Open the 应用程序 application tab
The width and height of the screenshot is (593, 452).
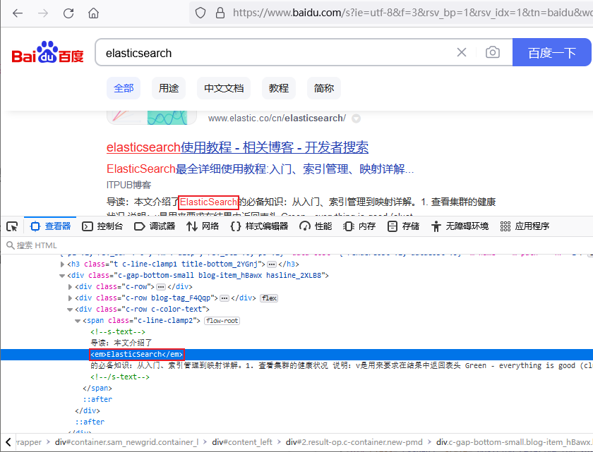[525, 226]
